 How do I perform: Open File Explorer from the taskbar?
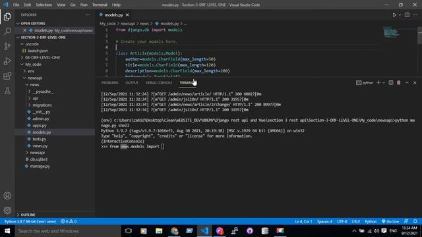[159, 231]
